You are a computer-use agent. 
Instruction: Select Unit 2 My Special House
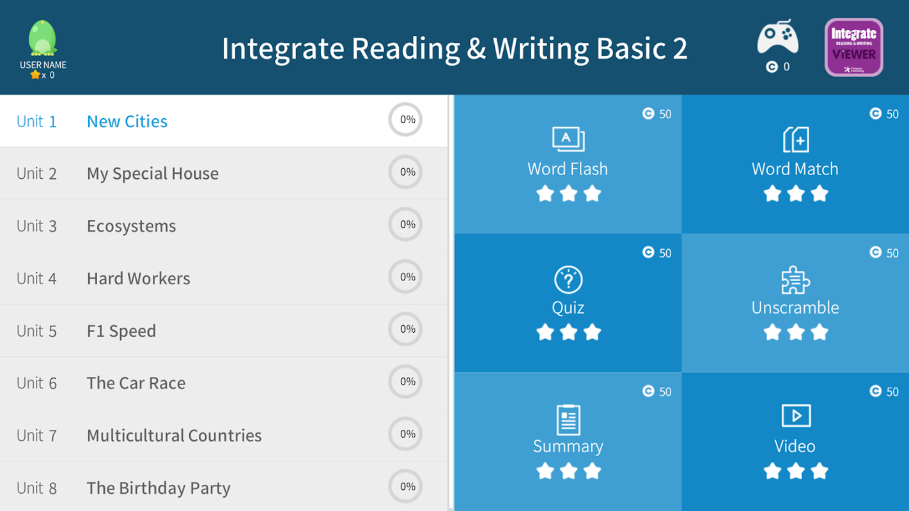pyautogui.click(x=152, y=174)
